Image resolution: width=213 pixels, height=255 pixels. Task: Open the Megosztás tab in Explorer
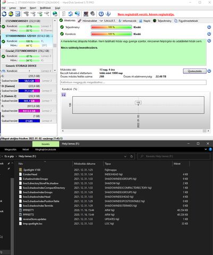[11, 149]
